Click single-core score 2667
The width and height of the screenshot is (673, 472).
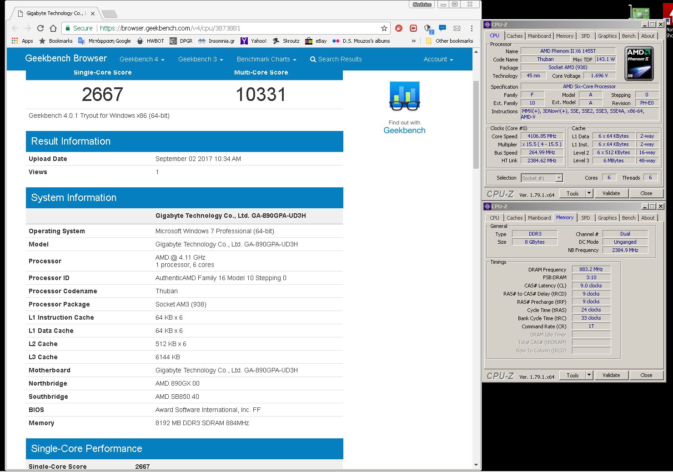coord(102,95)
